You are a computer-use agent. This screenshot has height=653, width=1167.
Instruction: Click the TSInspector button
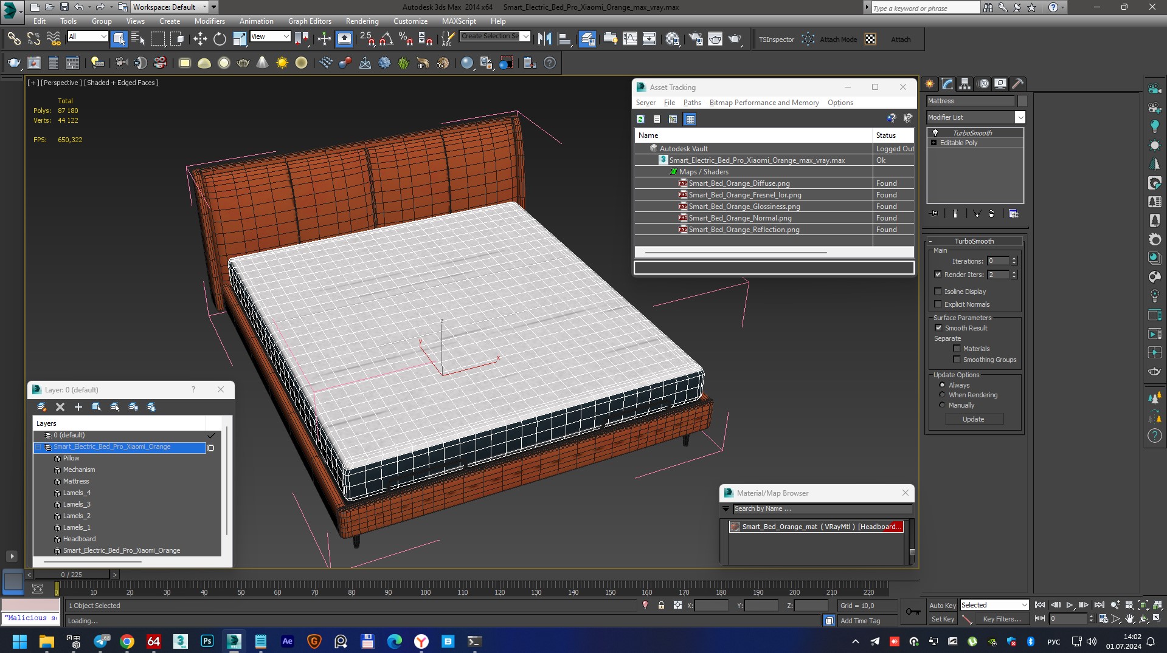[776, 39]
